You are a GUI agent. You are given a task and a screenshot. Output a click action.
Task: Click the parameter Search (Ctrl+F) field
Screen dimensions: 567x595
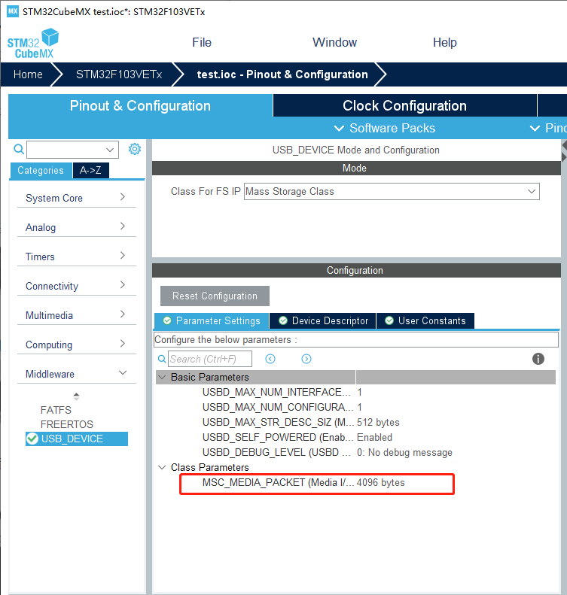coord(210,359)
